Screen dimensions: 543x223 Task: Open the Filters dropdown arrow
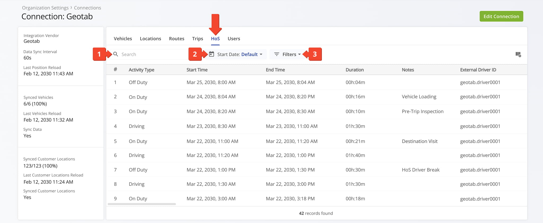(x=299, y=54)
